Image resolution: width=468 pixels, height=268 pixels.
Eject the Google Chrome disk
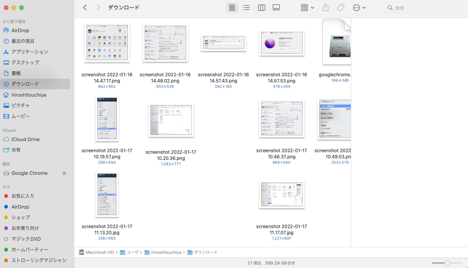(x=64, y=173)
